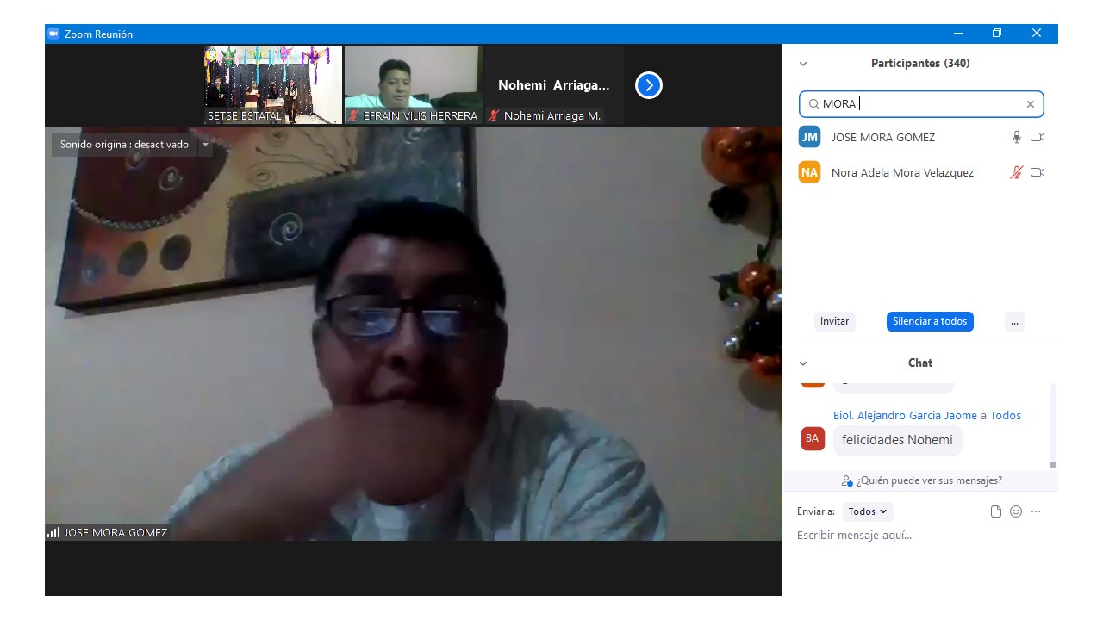Click muted mic icon on Efrain Vilis Herrera
The image size is (1103, 620).
pyautogui.click(x=353, y=116)
